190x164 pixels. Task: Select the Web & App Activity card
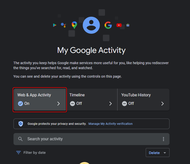coord(39,100)
